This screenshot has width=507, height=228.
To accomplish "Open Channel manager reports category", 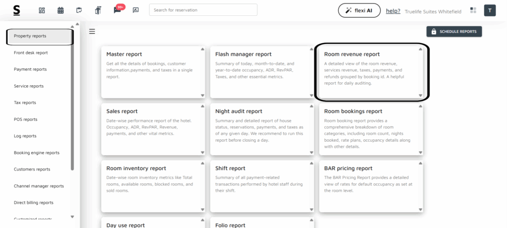I will [39, 186].
